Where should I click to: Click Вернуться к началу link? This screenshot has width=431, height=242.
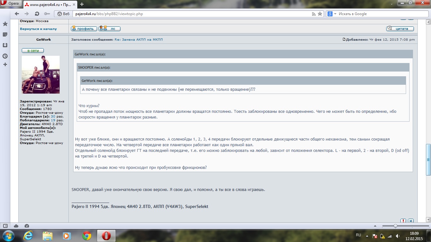click(38, 29)
